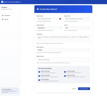The image size is (107, 96).
Task: Click the Create New Report header icon
Action: click(x=38, y=9)
